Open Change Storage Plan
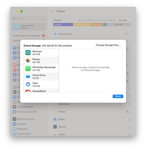Screen dimensions: 146x149 (x=108, y=45)
